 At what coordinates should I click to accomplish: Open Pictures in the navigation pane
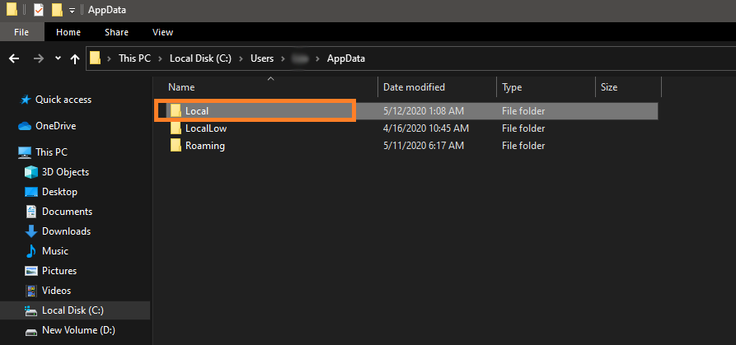[x=59, y=270]
